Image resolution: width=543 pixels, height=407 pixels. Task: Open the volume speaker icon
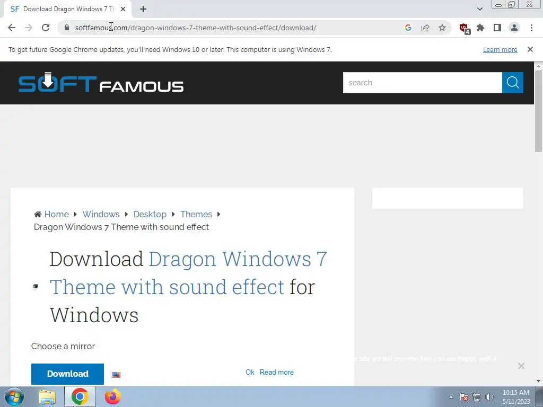pyautogui.click(x=489, y=397)
